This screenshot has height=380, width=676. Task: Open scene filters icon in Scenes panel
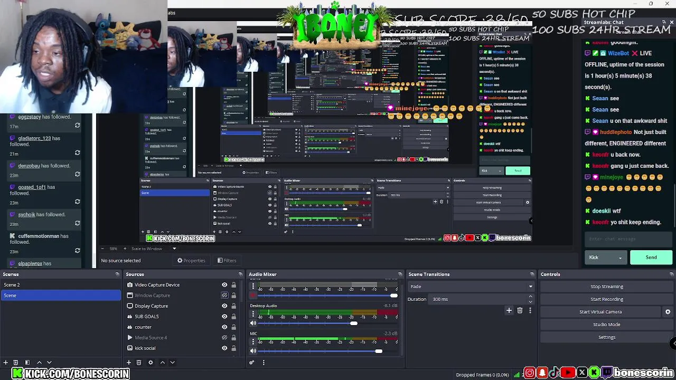pyautogui.click(x=27, y=363)
